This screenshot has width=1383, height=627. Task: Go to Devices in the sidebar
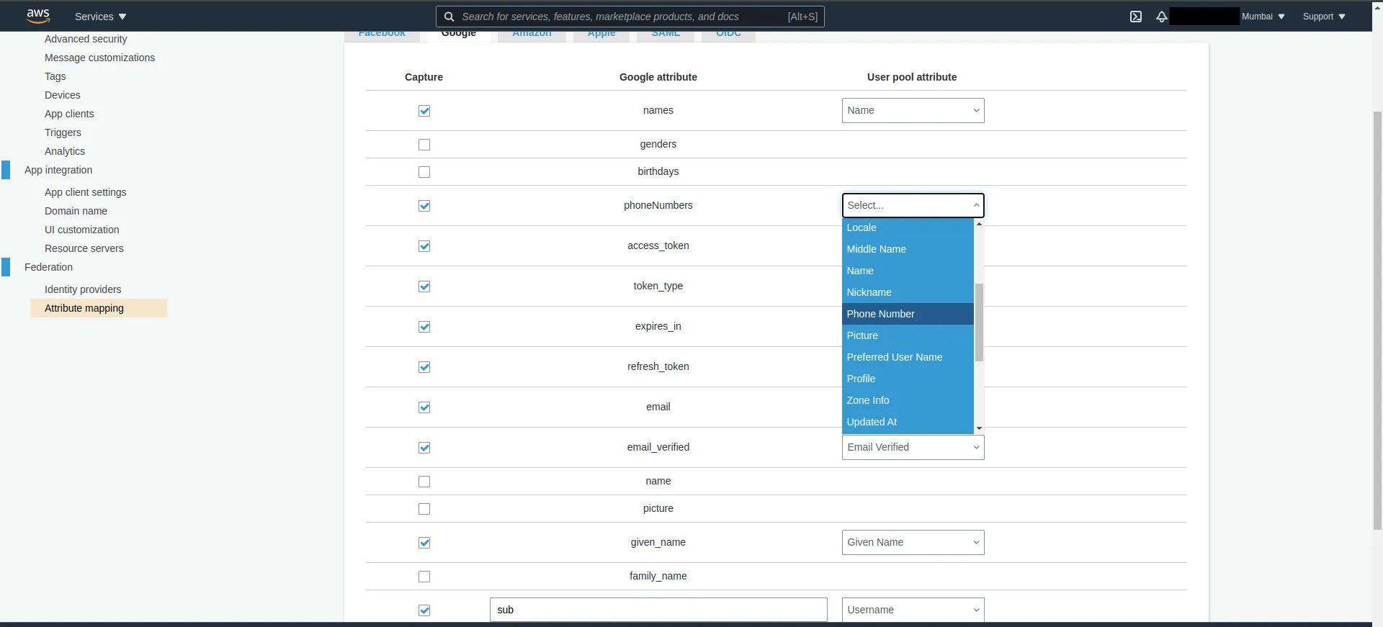point(63,95)
